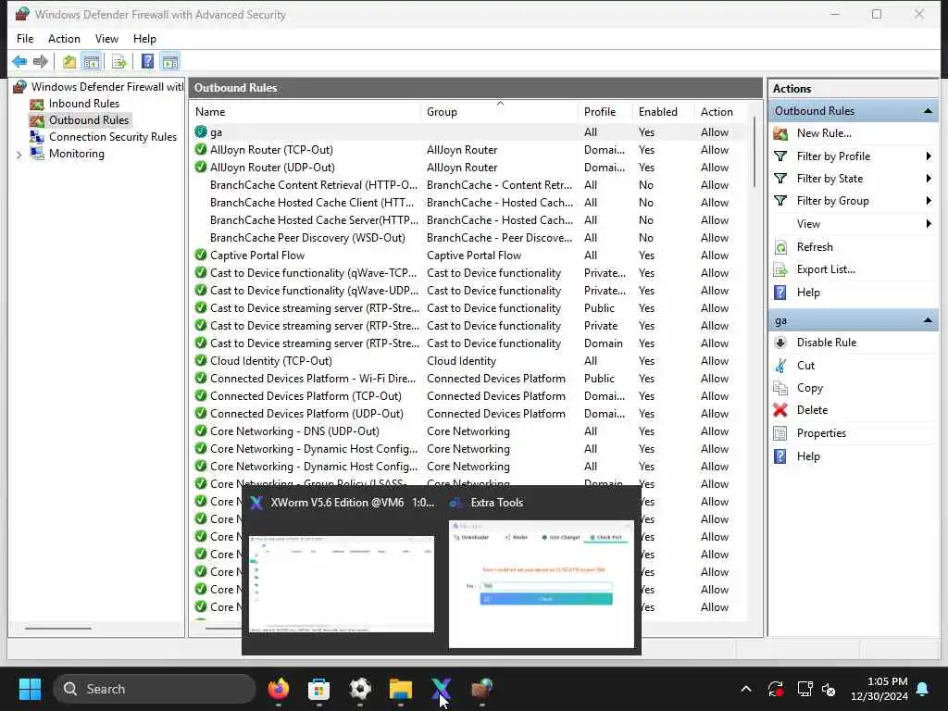Screen dimensions: 948x711
Task: Select the root Windows Defender Firewall node
Action: (x=107, y=87)
